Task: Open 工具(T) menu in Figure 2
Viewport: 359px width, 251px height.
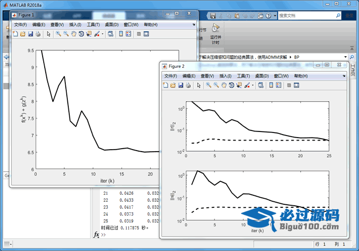Action: (x=244, y=76)
